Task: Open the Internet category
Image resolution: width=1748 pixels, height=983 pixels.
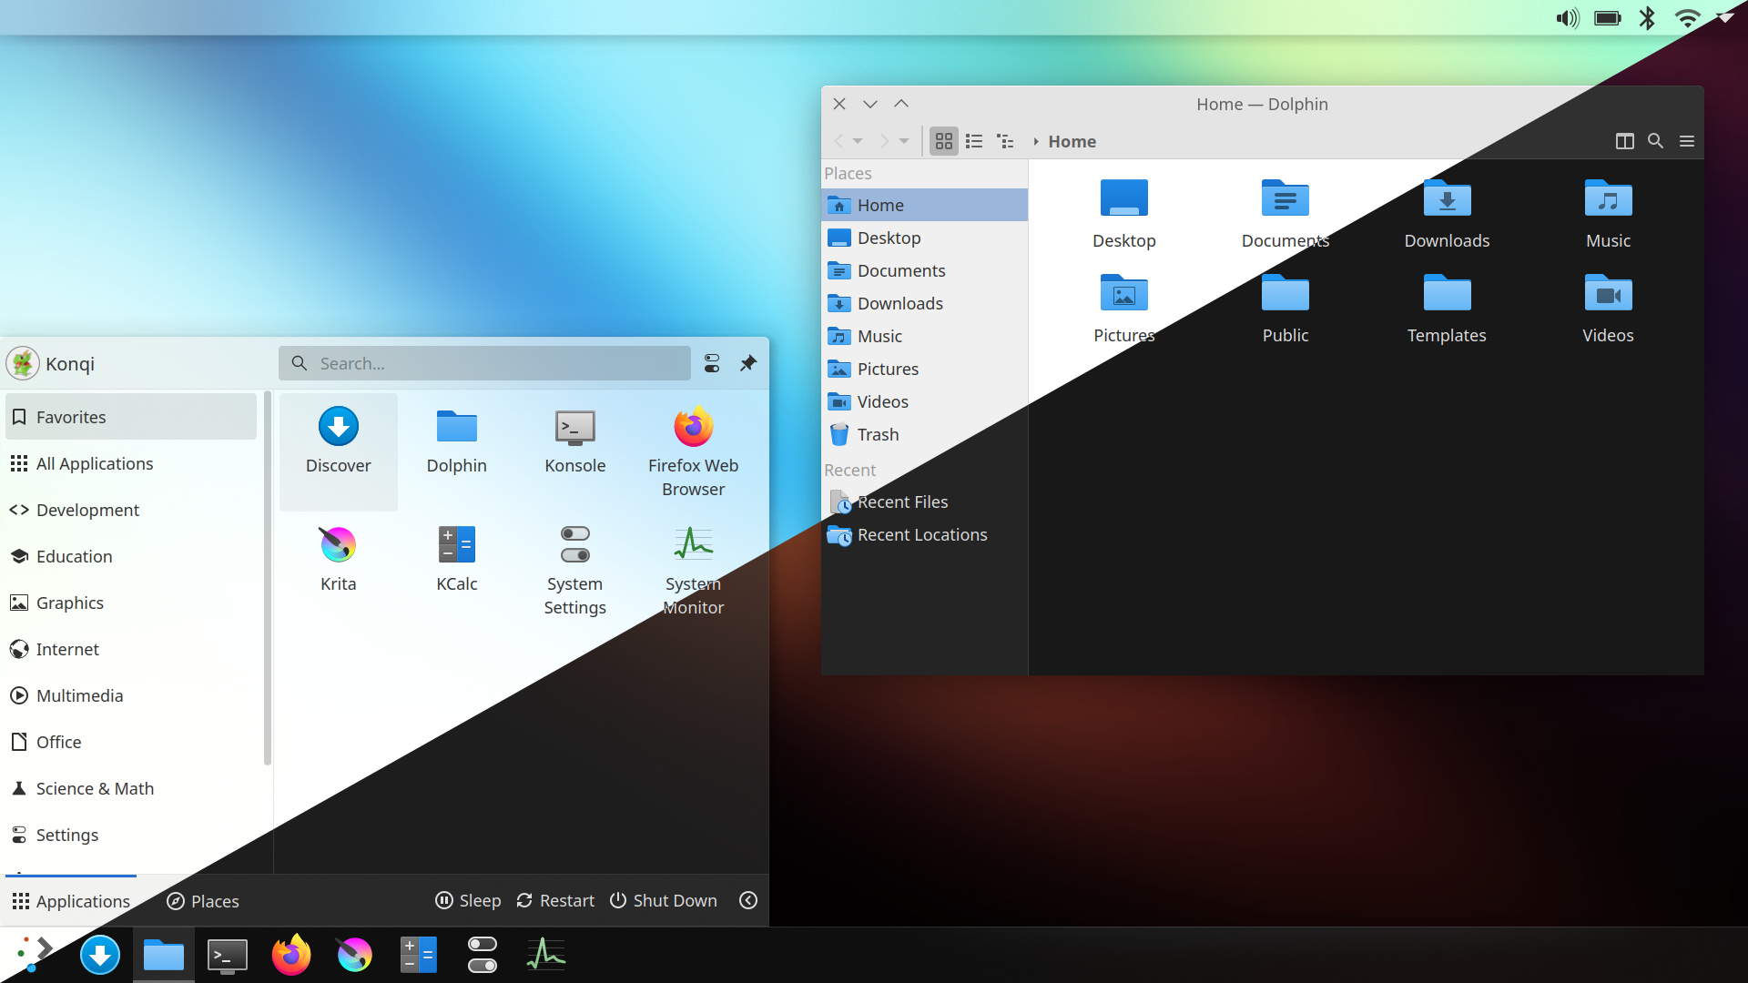Action: pyautogui.click(x=131, y=649)
